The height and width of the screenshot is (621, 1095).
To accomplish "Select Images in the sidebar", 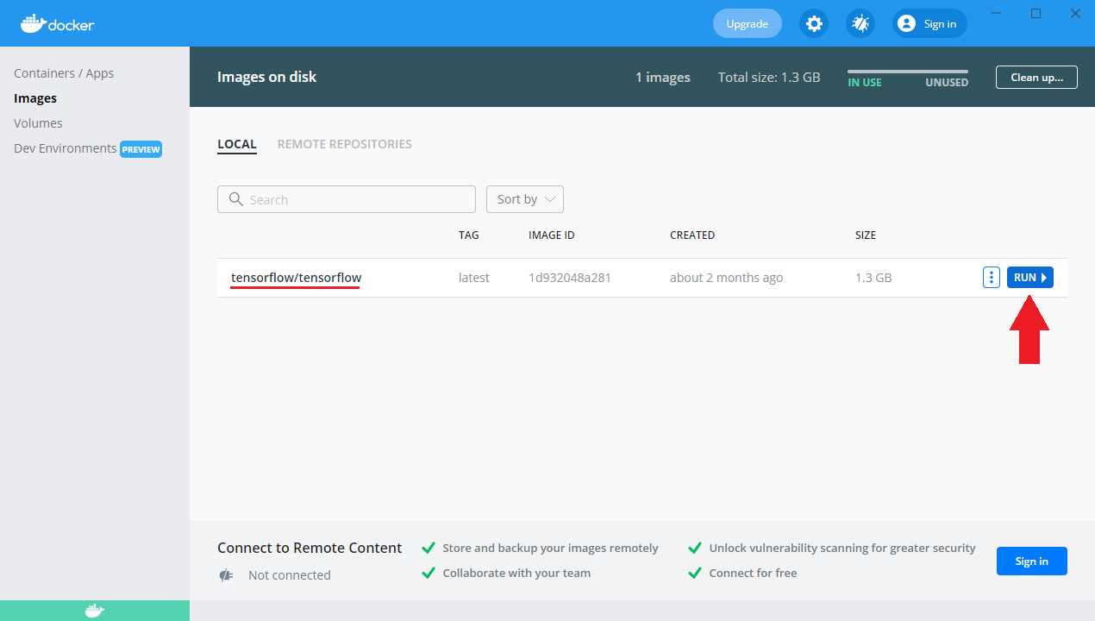I will [35, 98].
